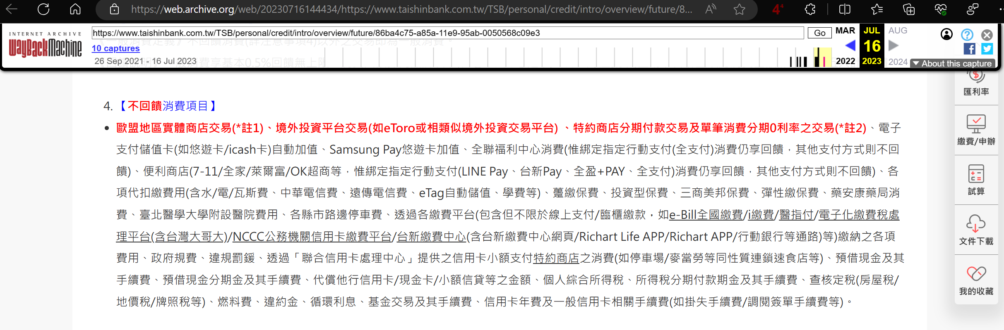Jump to the 2022 capture year

(845, 61)
